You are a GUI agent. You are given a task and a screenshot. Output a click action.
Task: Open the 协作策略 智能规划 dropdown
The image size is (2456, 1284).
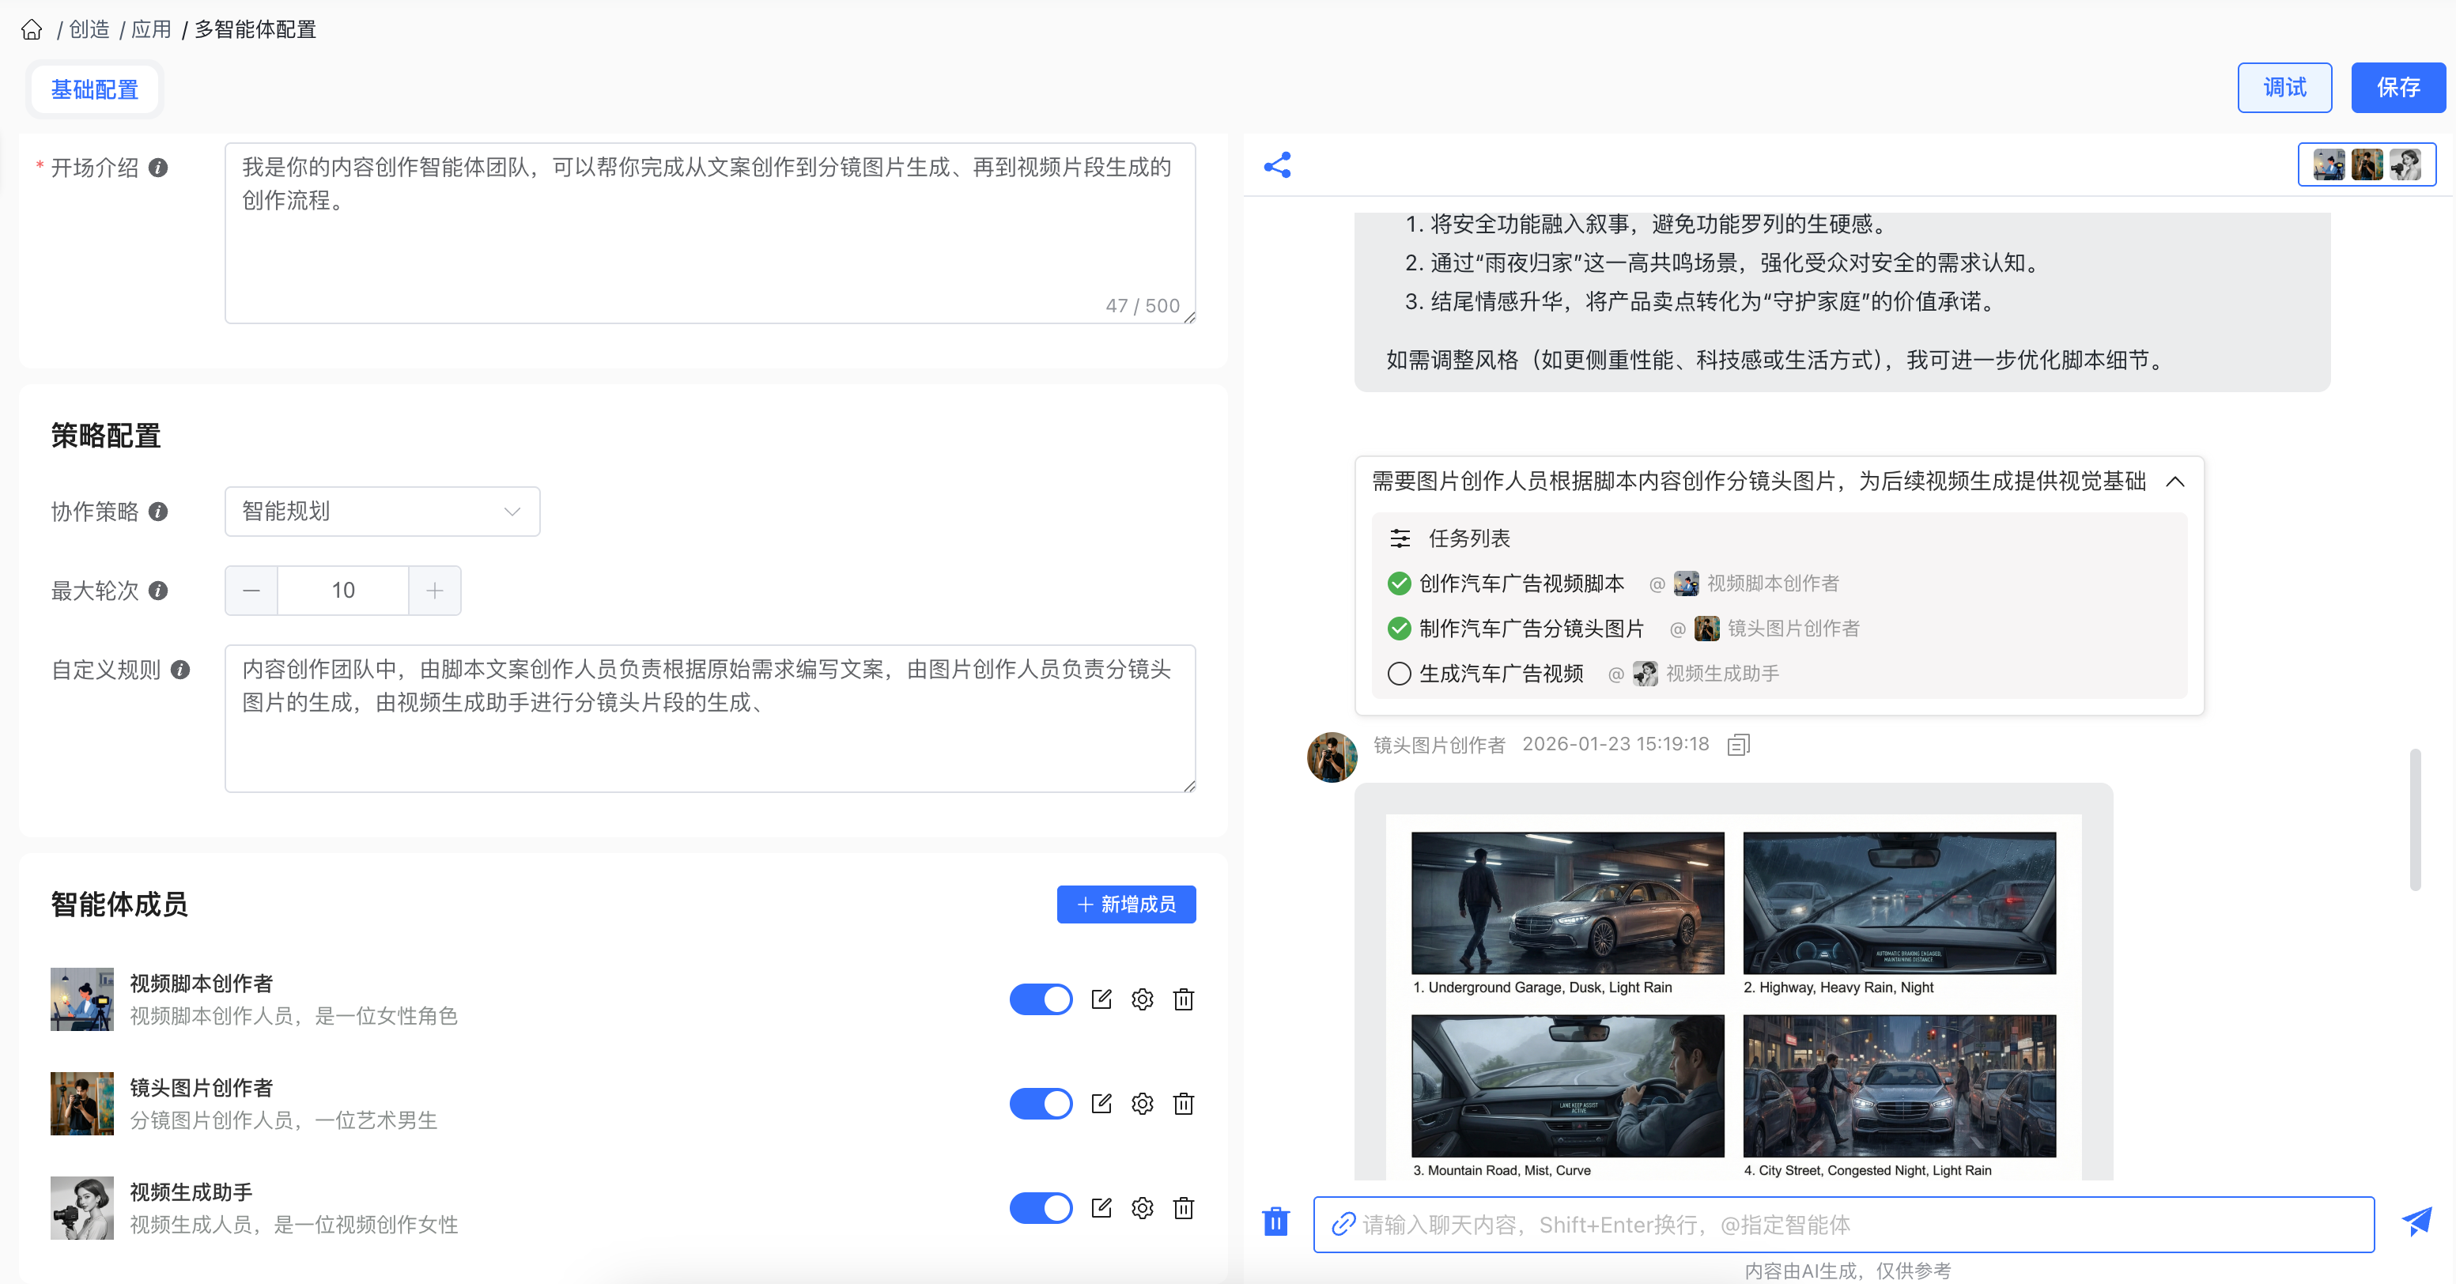click(383, 512)
